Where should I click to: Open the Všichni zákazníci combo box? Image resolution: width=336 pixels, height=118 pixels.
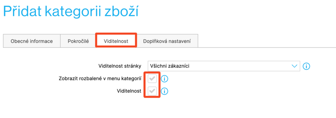pos(224,66)
